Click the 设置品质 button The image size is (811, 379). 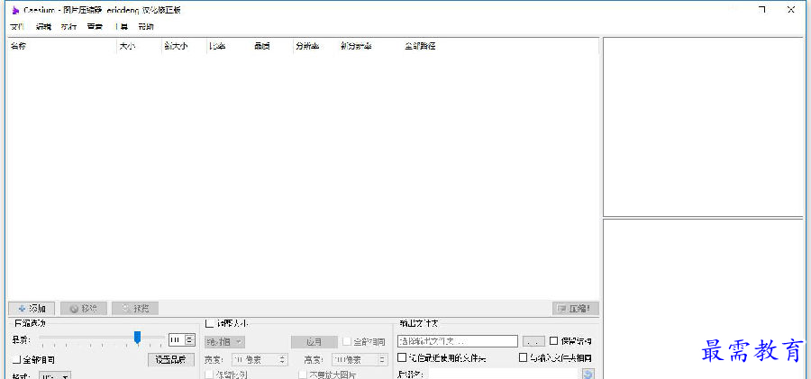pos(171,360)
